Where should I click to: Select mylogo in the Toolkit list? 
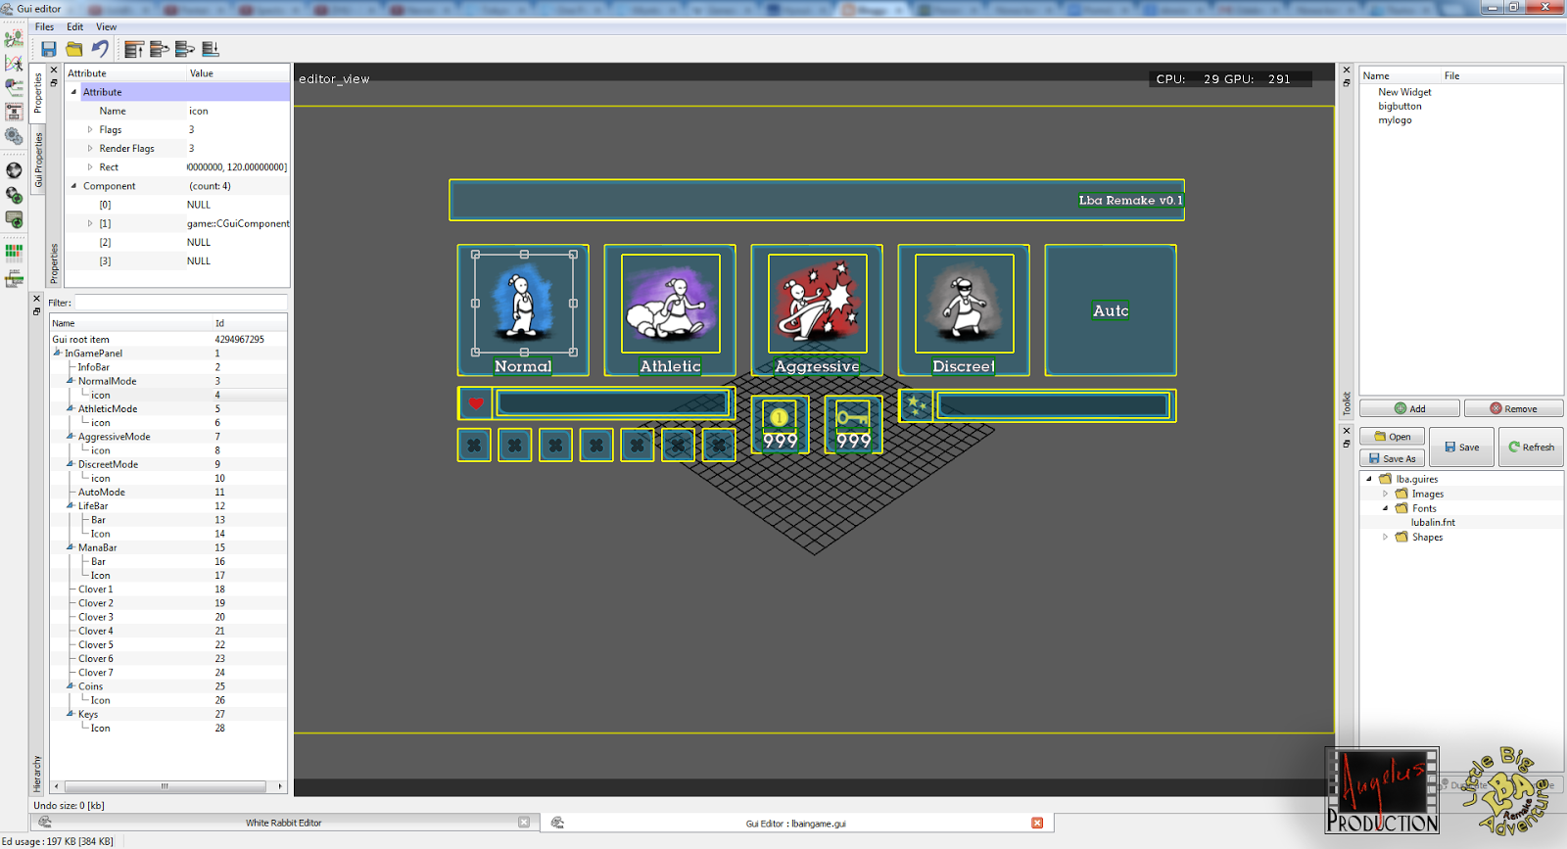1395,120
